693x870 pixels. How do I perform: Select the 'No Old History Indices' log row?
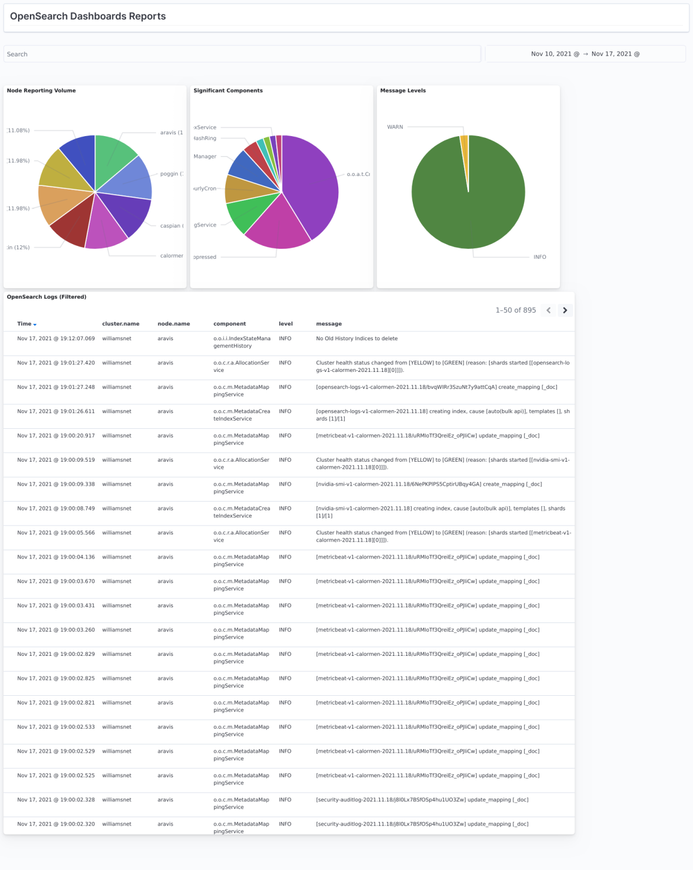(356, 338)
